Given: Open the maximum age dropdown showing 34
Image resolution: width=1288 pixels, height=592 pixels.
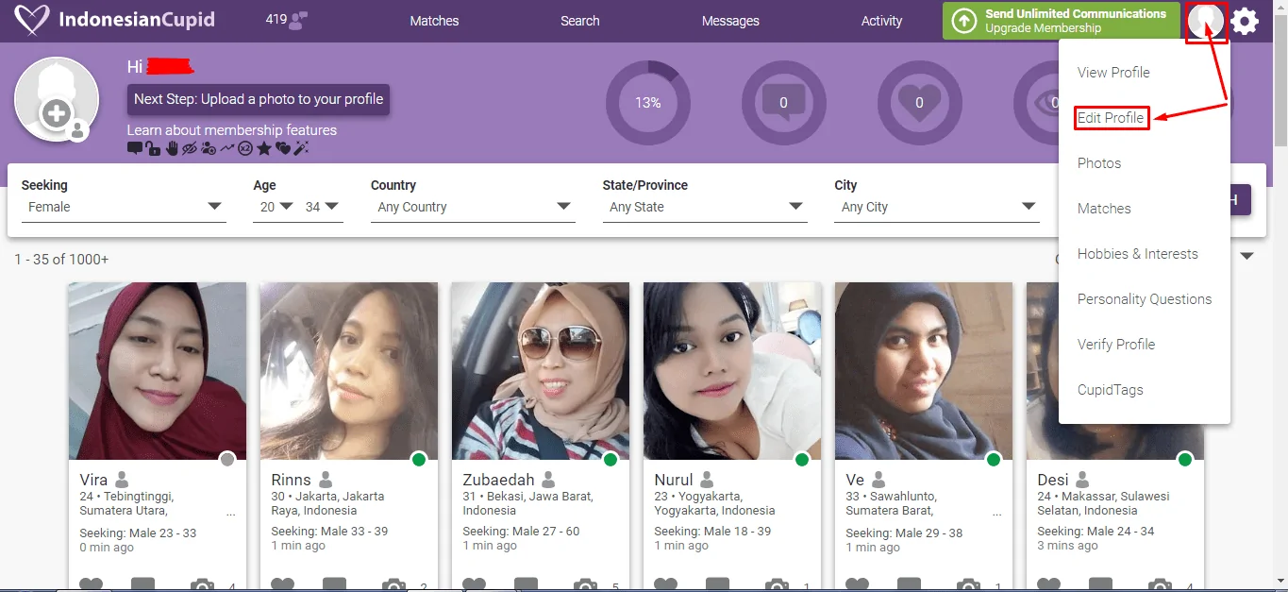Looking at the screenshot, I should [322, 207].
